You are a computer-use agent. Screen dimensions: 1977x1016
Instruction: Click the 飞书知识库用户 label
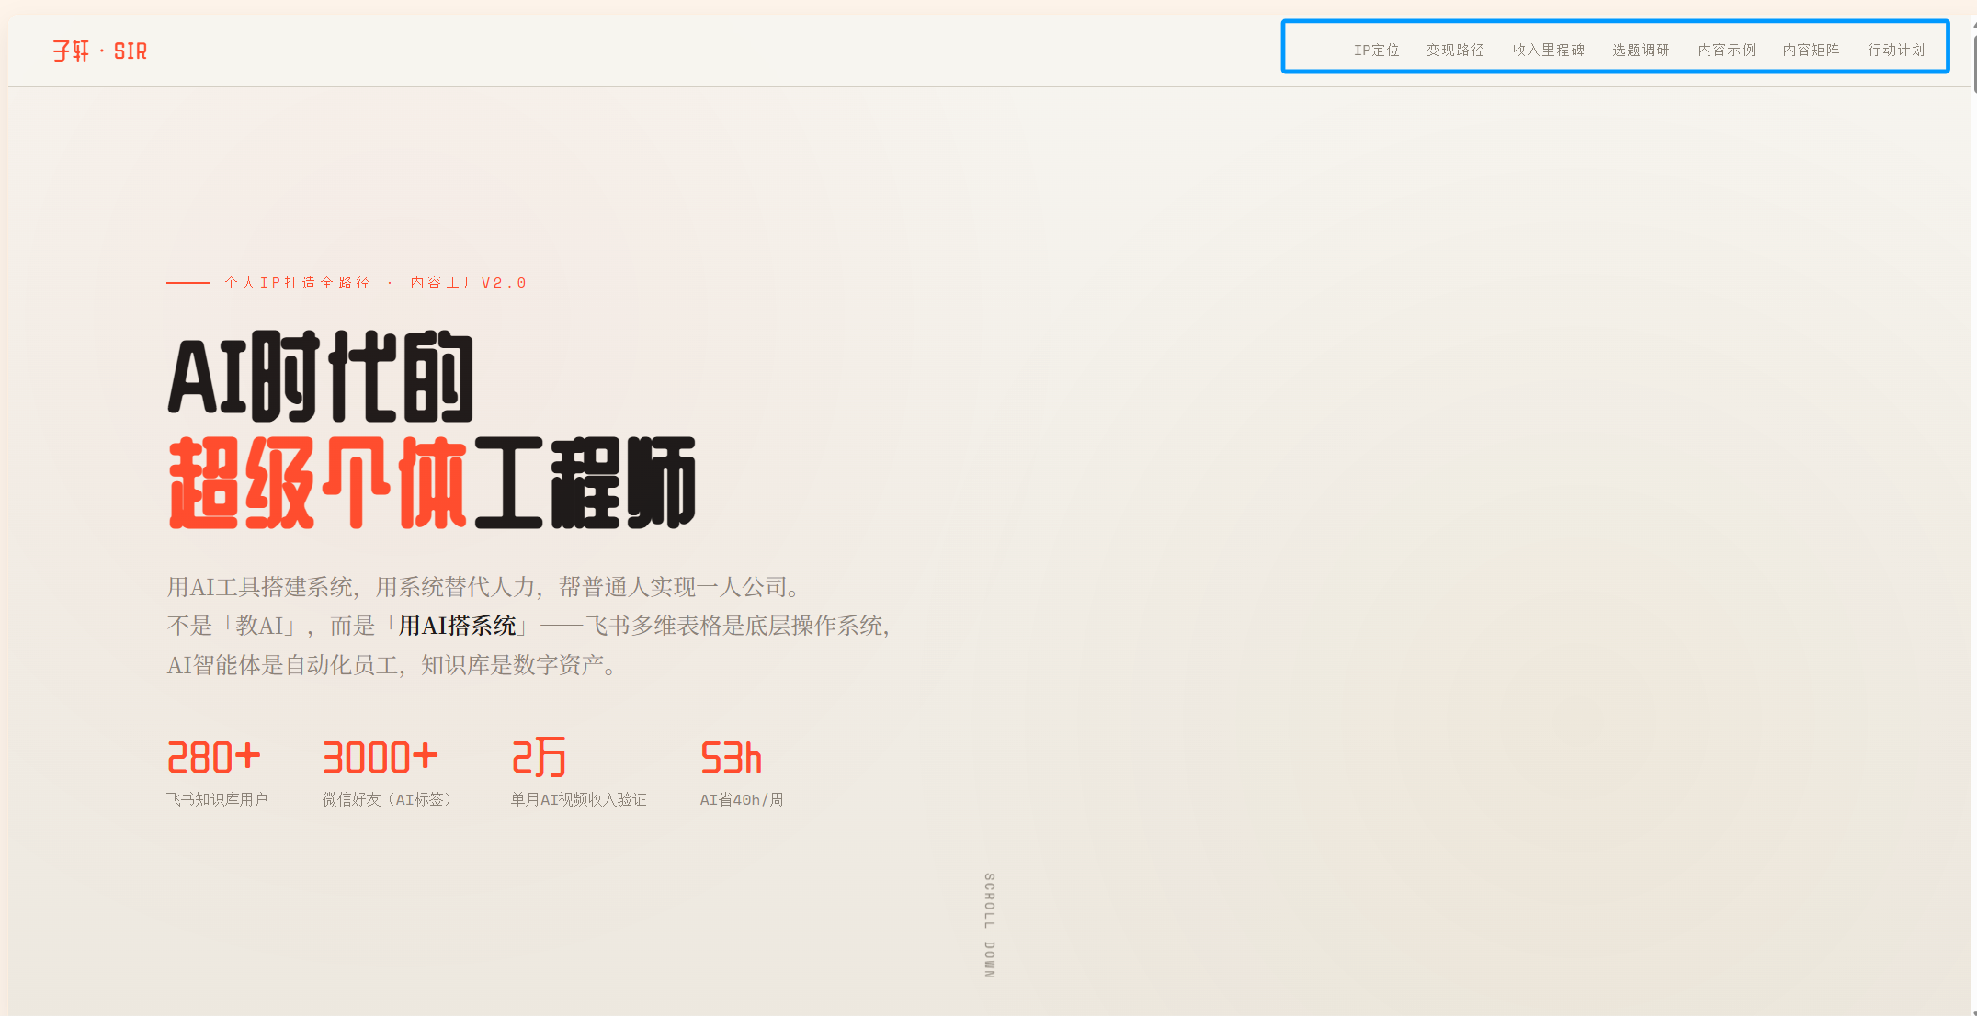217,799
